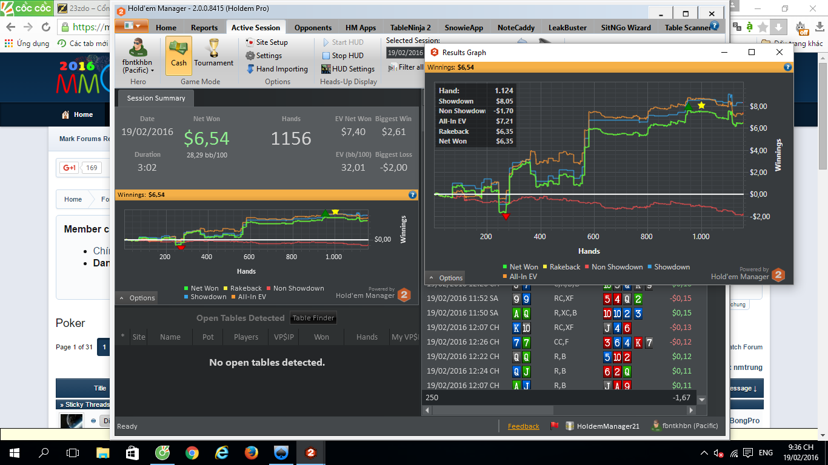This screenshot has width=828, height=465.
Task: Expand Options under Session Summary graph
Action: [137, 298]
